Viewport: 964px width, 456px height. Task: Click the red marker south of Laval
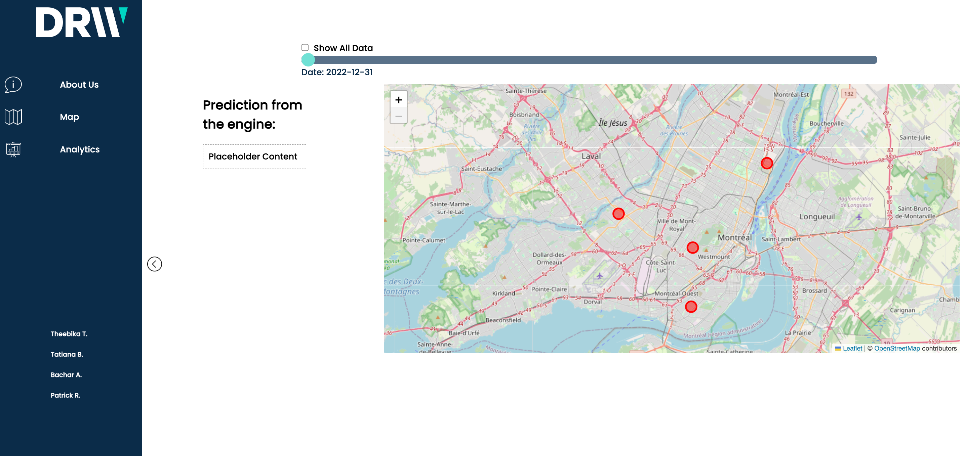618,214
